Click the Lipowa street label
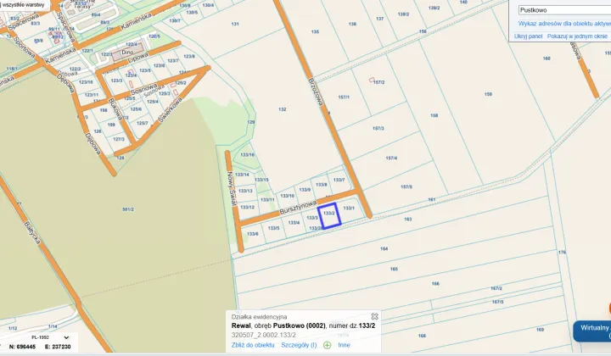The height and width of the screenshot is (356, 611). point(138,57)
